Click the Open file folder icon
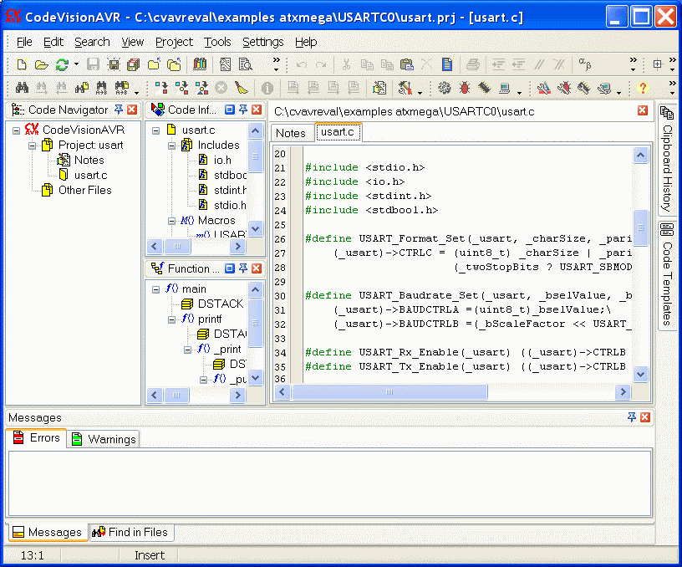Screen dimensions: 682x567 tap(41, 64)
